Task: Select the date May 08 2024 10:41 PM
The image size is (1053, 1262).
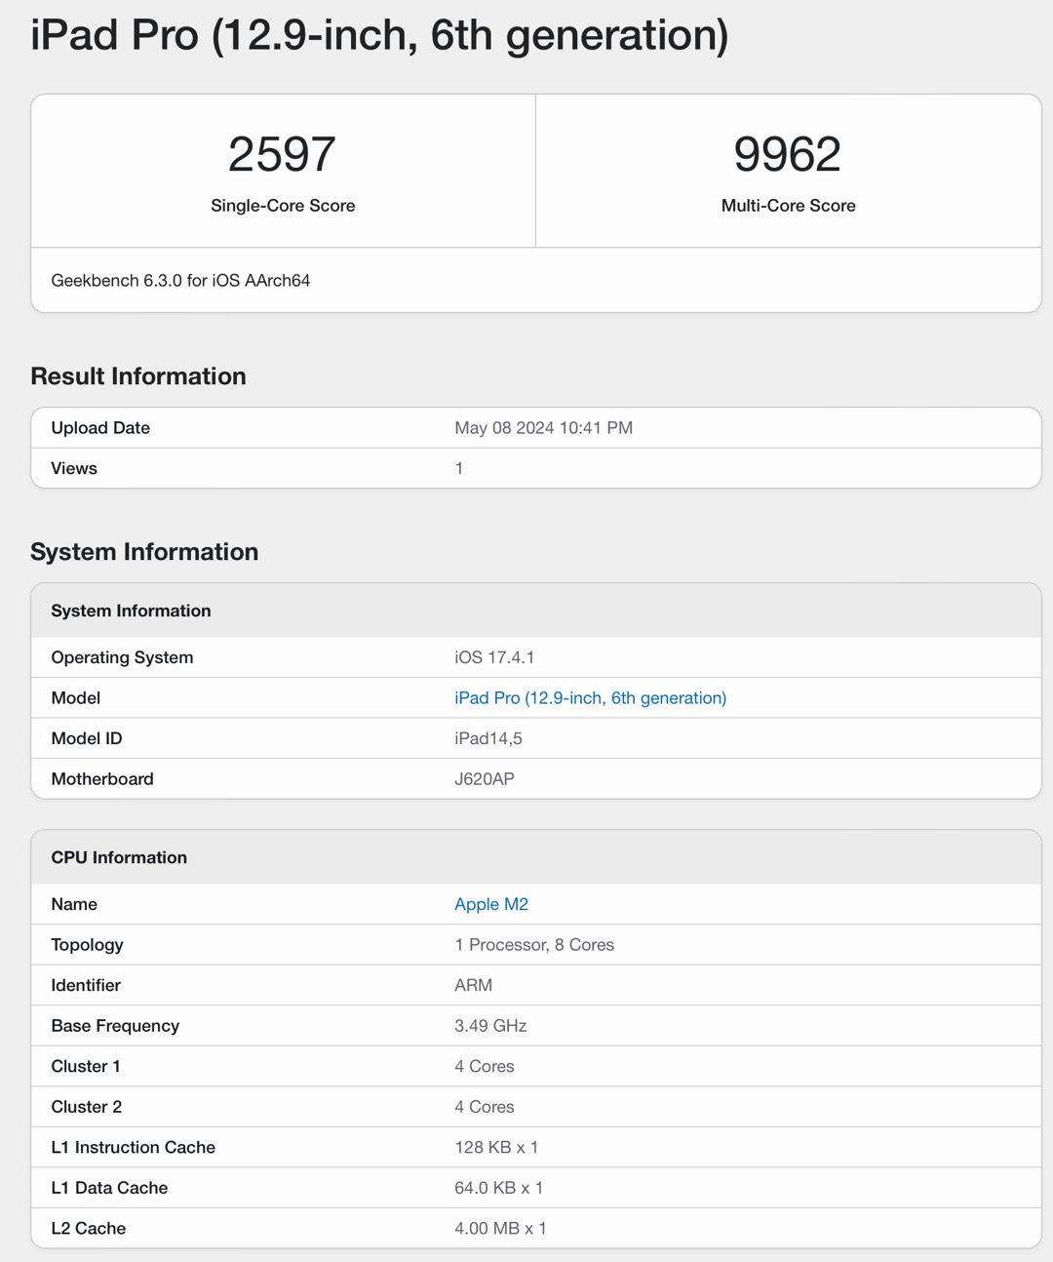Action: tap(543, 428)
